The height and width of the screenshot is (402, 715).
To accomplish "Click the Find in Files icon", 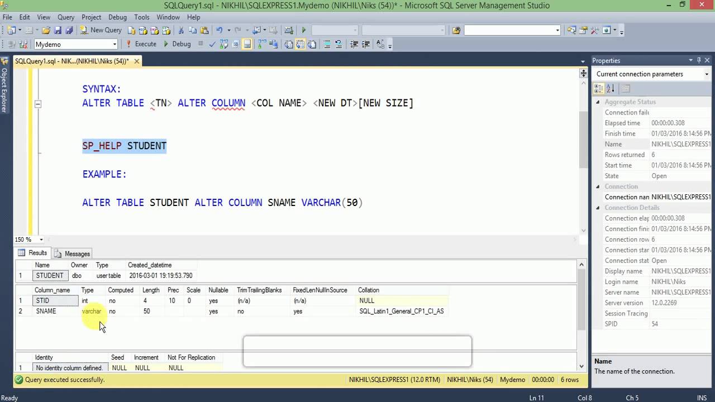I will click(x=456, y=30).
